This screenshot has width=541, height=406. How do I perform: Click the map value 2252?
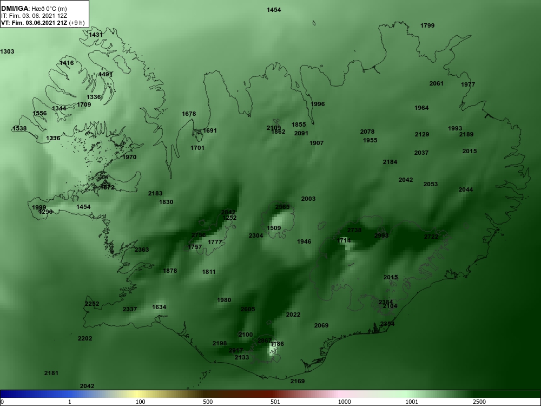pos(92,304)
